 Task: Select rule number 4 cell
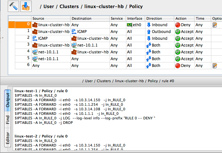pos(23,52)
